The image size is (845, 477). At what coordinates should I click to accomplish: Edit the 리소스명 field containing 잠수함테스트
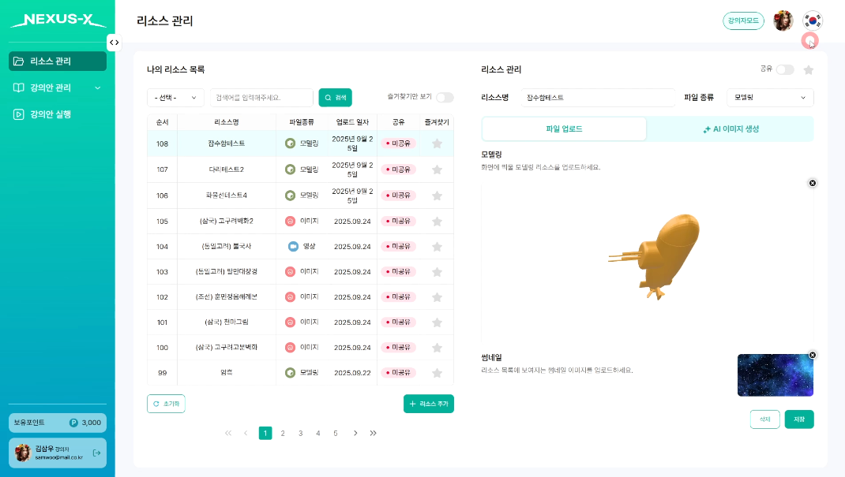(598, 97)
